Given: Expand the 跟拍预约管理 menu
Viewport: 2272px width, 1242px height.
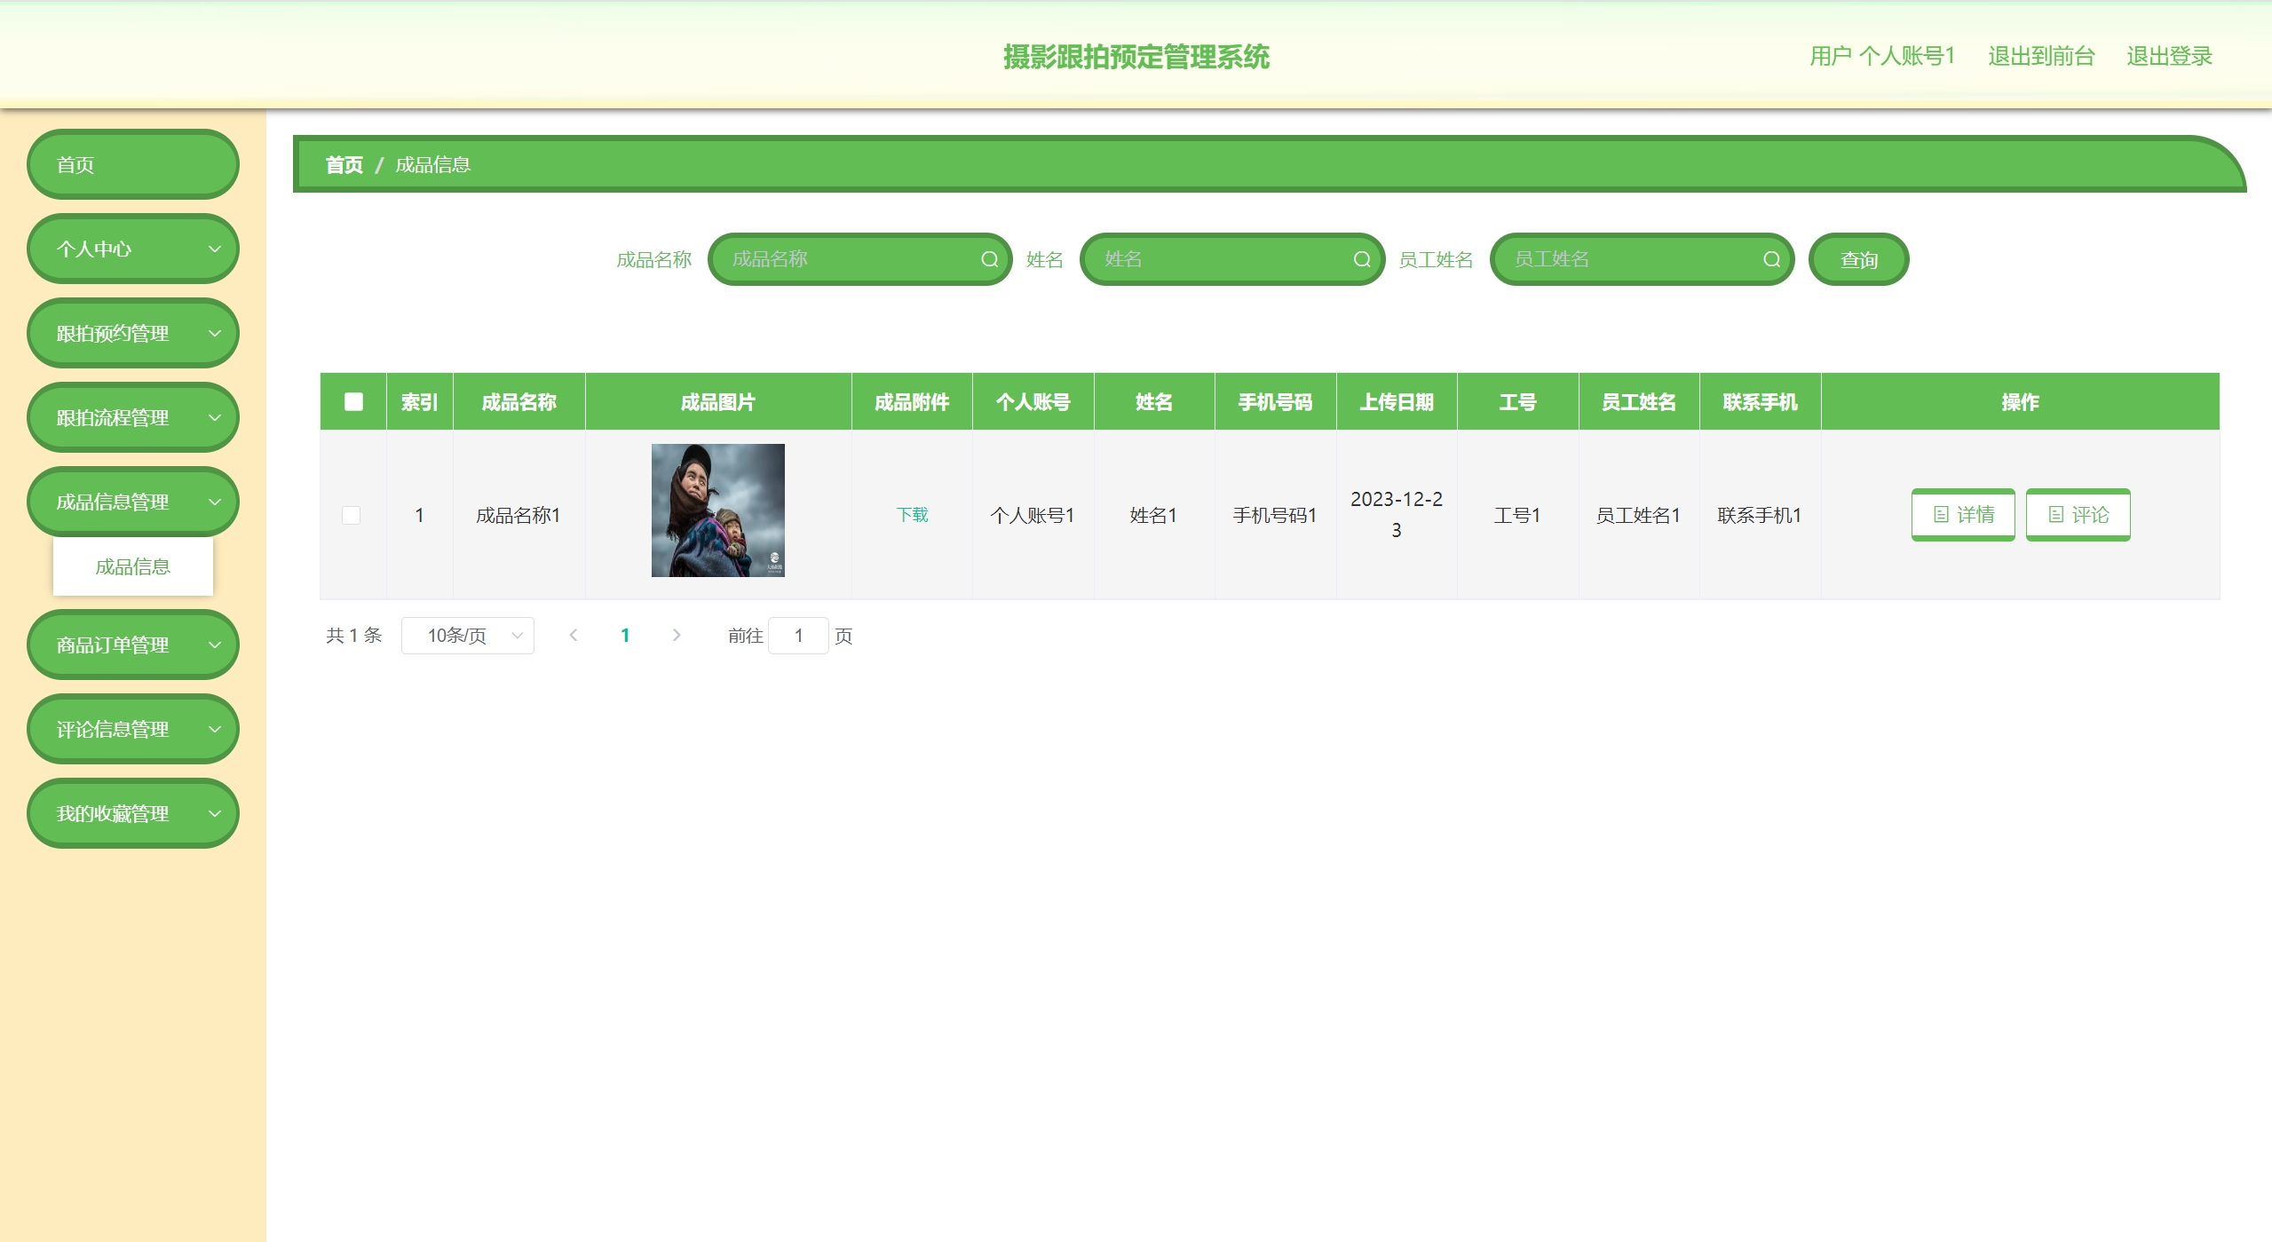Looking at the screenshot, I should pyautogui.click(x=133, y=334).
